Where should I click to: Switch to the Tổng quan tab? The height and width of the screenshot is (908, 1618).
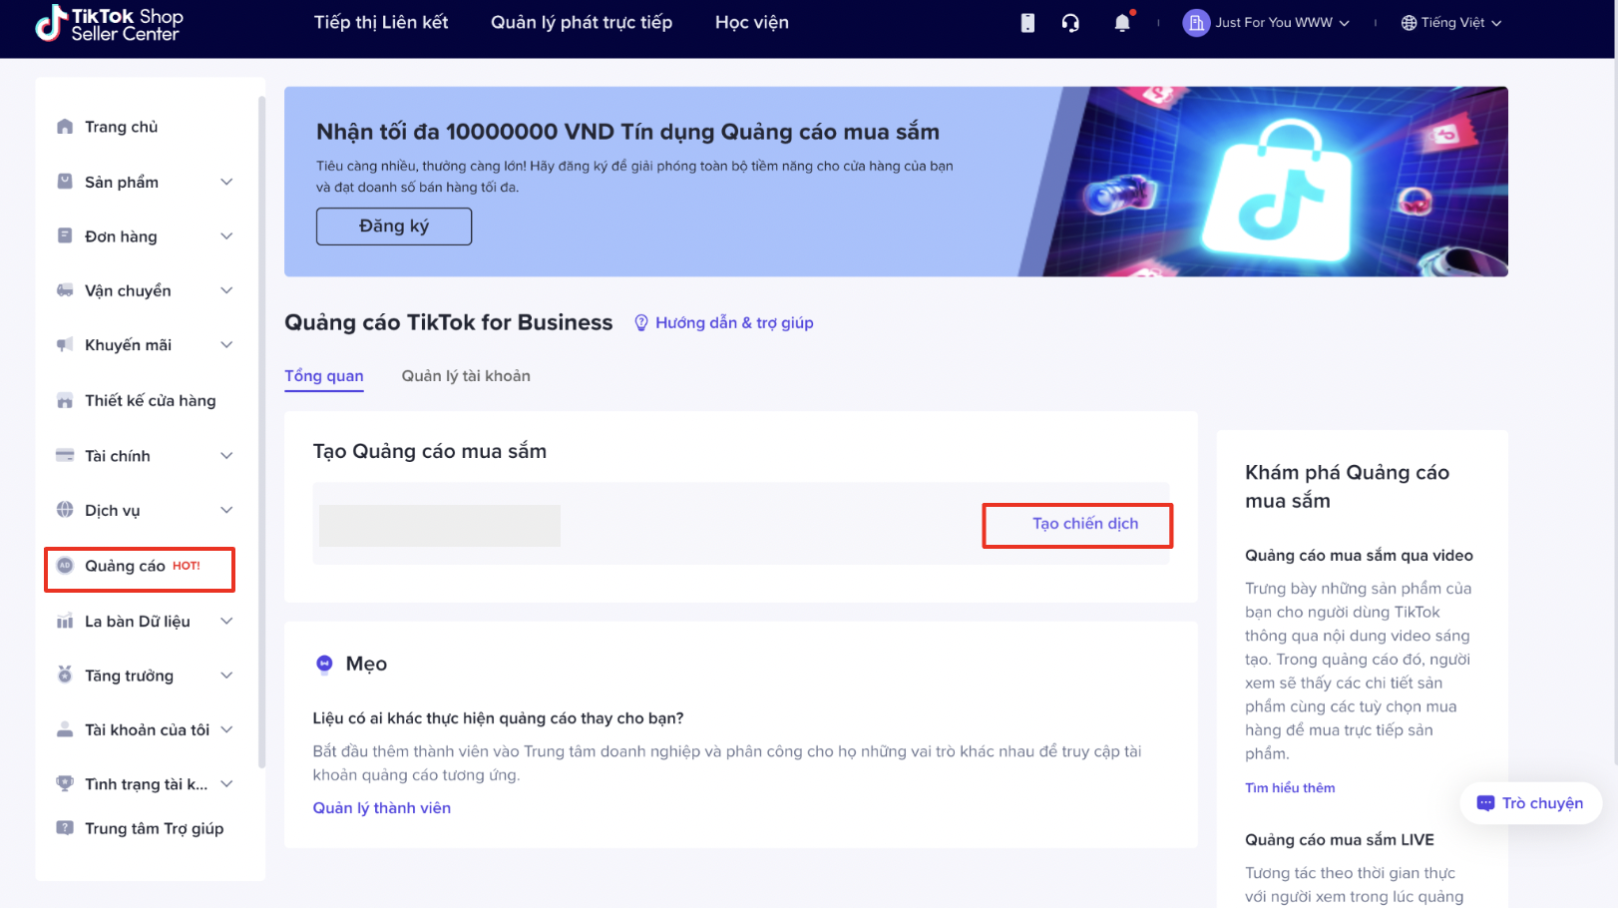point(324,376)
